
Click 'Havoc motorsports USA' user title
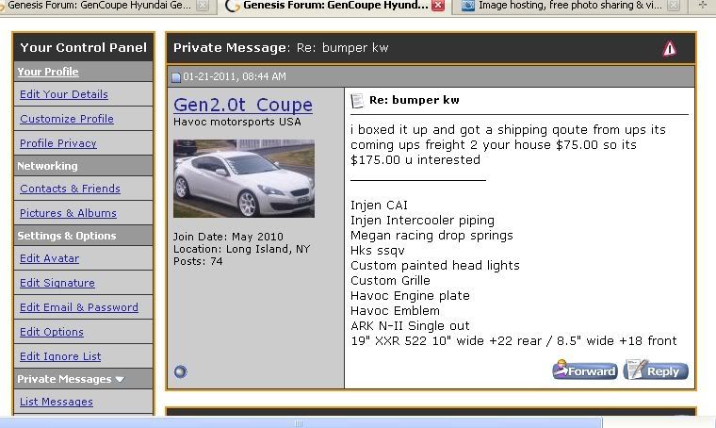pyautogui.click(x=237, y=122)
